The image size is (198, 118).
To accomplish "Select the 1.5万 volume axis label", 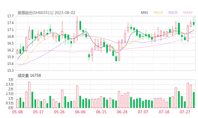I will (x=10, y=94).
